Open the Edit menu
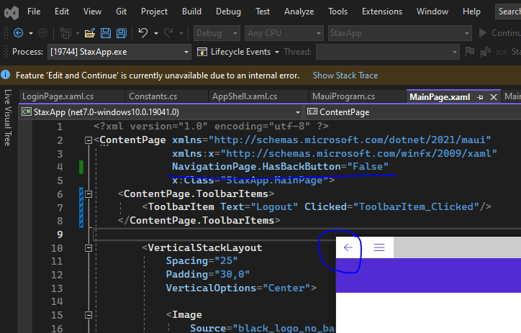This screenshot has width=521, height=333. click(62, 12)
